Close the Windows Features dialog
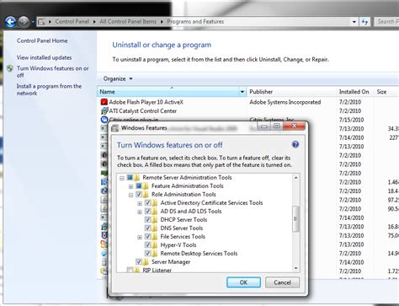This screenshot has width=399, height=306. pyautogui.click(x=294, y=126)
